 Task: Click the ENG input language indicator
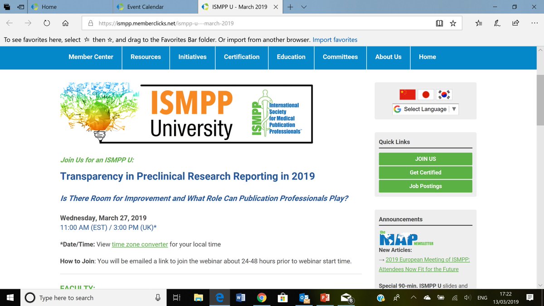(482, 298)
